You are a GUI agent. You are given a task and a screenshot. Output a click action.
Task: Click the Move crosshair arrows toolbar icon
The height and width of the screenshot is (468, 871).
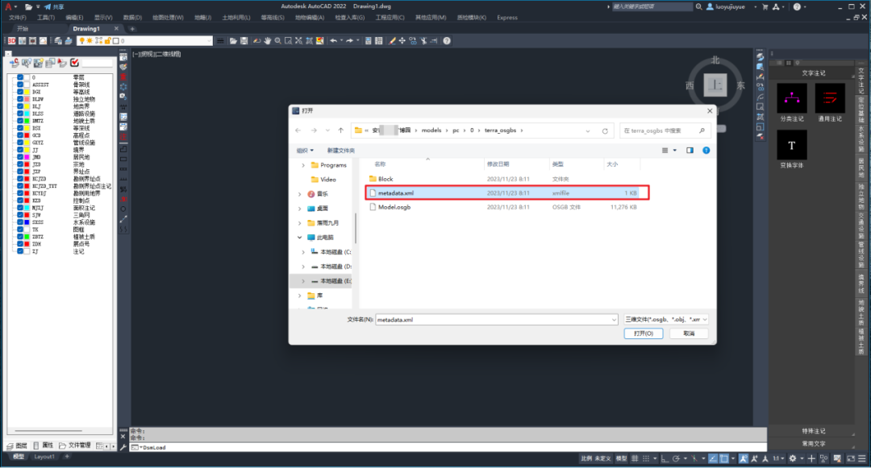click(x=402, y=41)
